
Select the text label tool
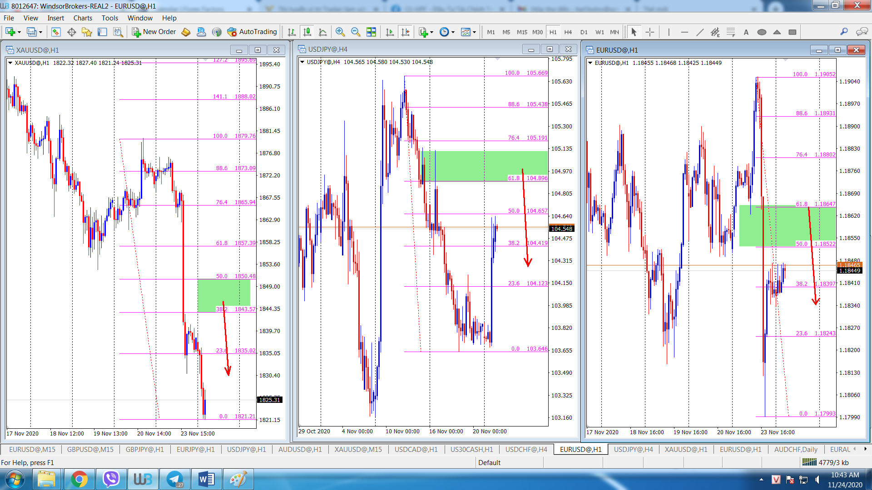[x=746, y=32]
